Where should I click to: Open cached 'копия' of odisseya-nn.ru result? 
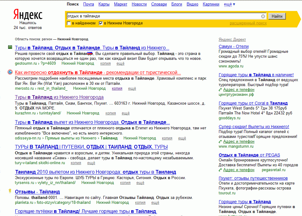click(167, 138)
